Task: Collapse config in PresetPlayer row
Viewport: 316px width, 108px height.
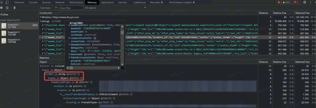Action: (67, 102)
